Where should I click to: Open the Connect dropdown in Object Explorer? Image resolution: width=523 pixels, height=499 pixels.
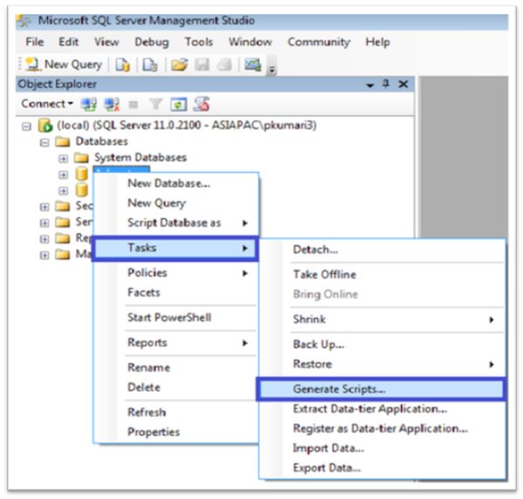[47, 104]
